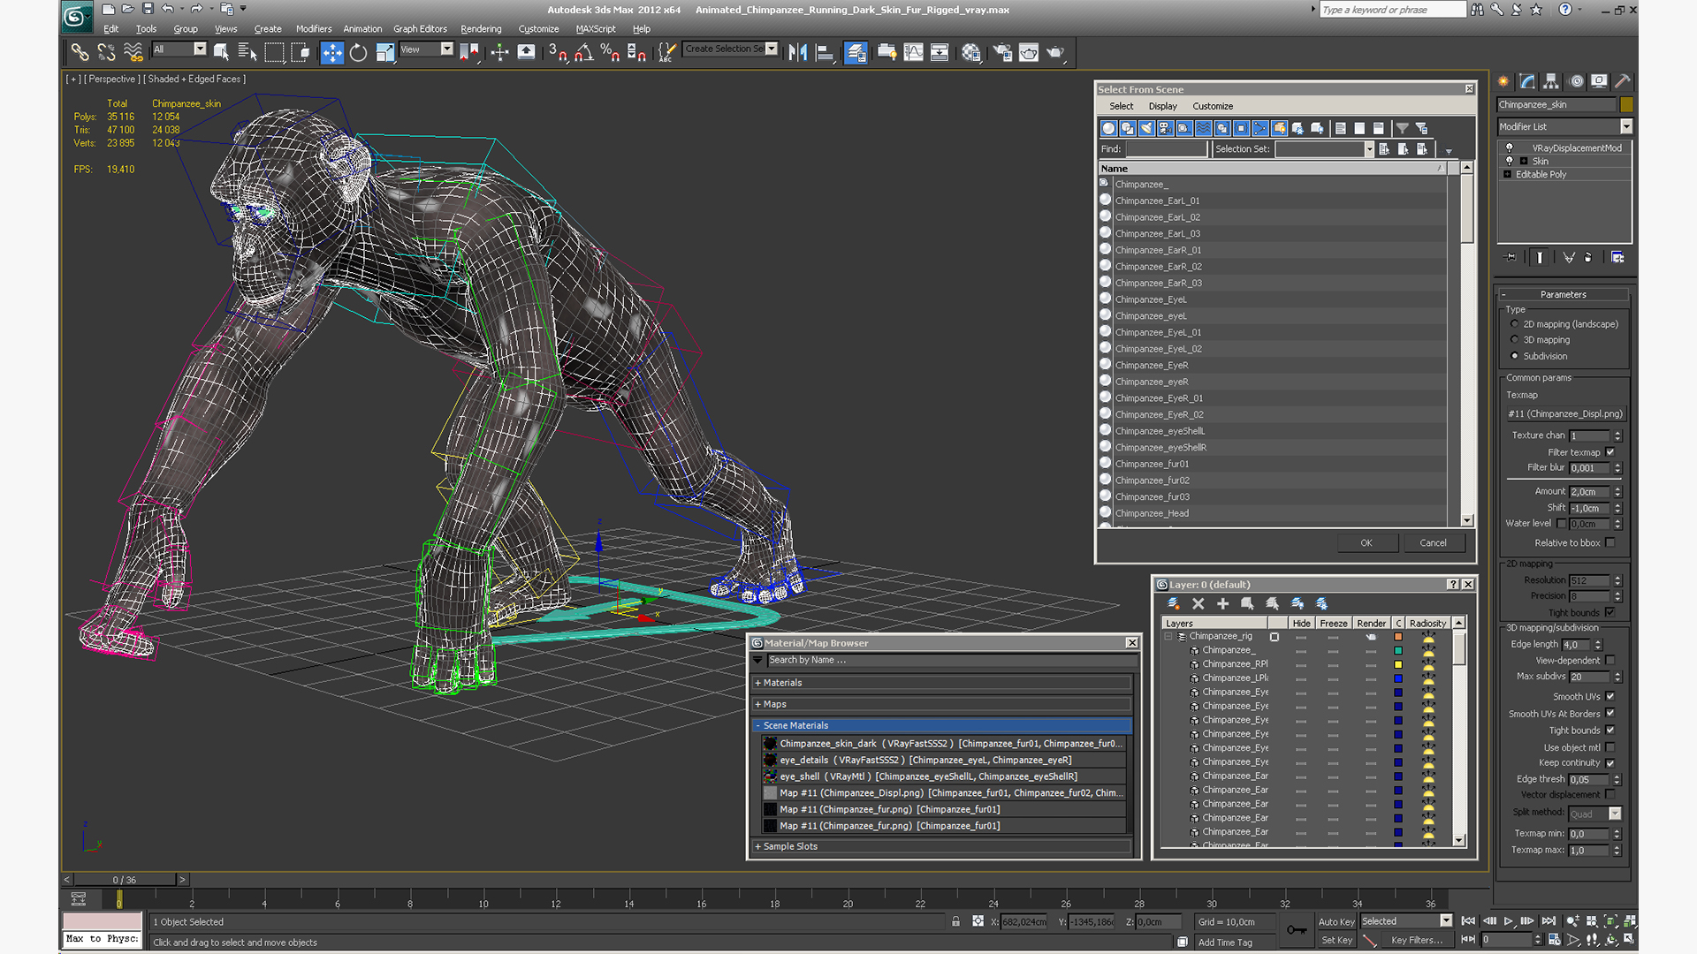The width and height of the screenshot is (1697, 954).
Task: Open the Select by Name tool
Action: click(x=247, y=53)
